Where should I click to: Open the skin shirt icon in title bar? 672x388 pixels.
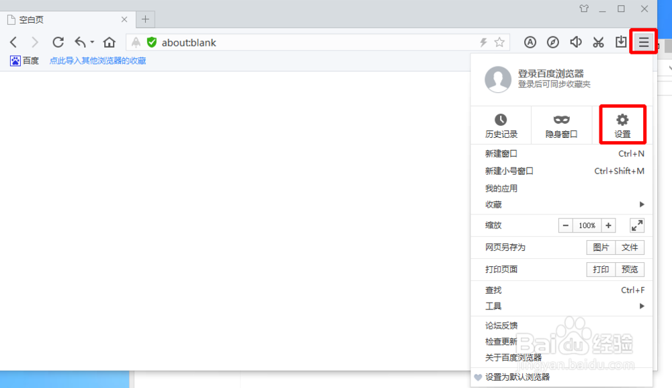pyautogui.click(x=584, y=9)
